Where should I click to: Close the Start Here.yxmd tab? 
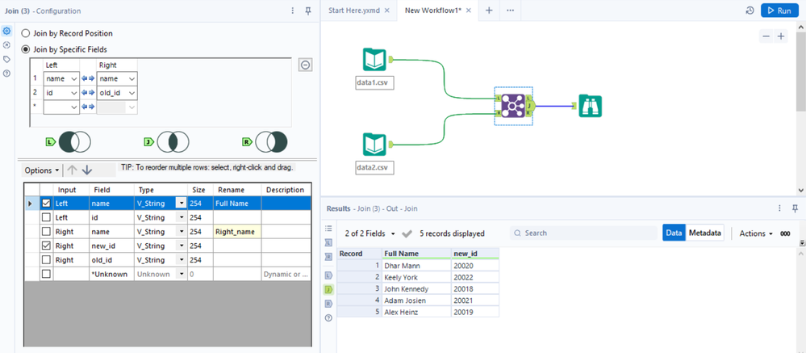click(387, 11)
